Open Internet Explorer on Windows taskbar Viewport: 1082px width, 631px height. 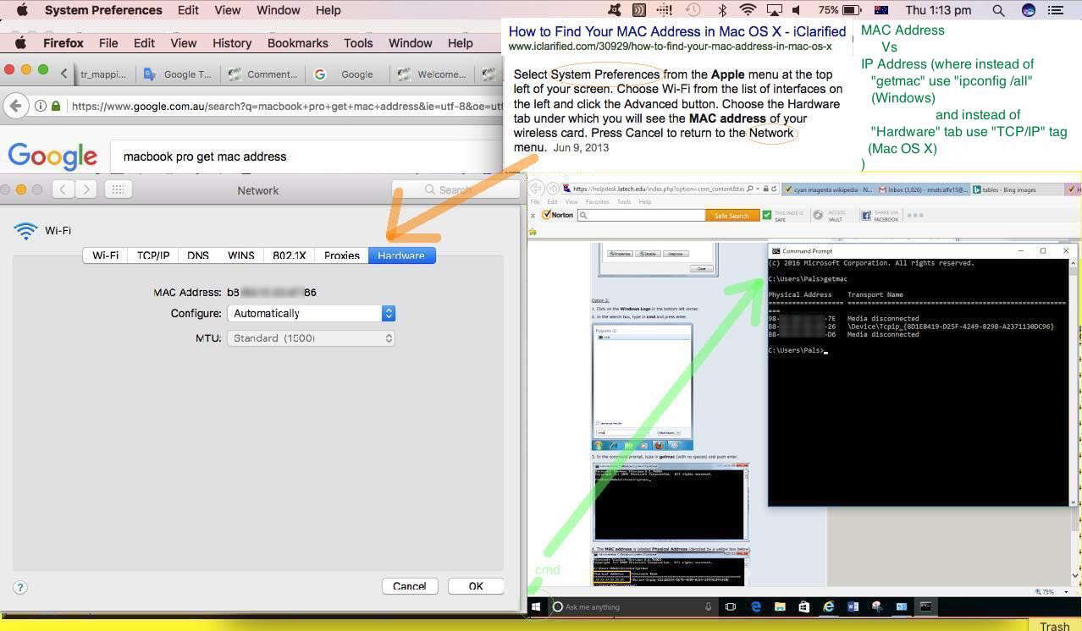pos(829,606)
